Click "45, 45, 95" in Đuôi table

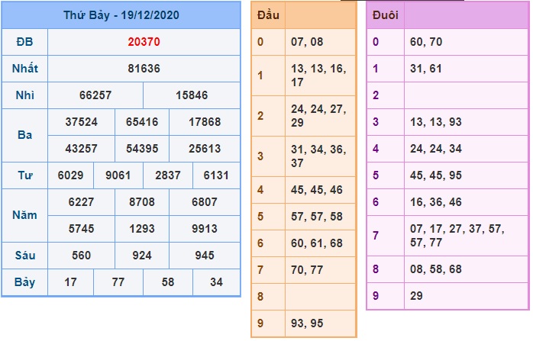coord(436,175)
